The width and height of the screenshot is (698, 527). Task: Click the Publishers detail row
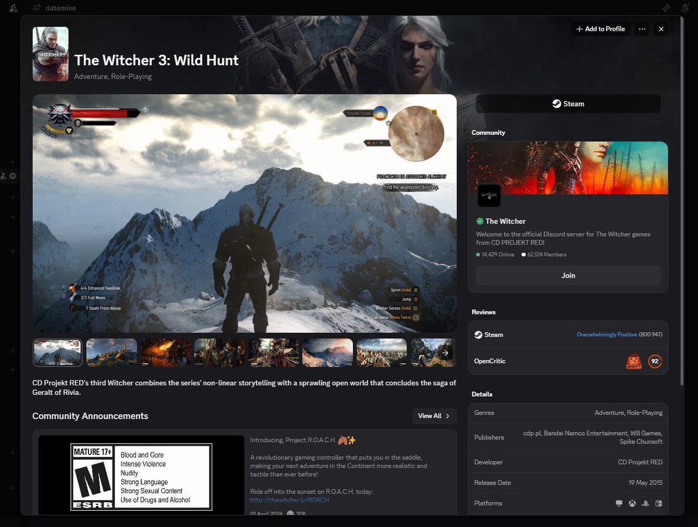click(x=568, y=438)
